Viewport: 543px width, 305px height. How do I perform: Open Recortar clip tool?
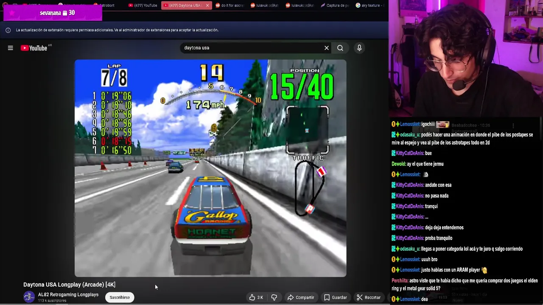pyautogui.click(x=368, y=297)
